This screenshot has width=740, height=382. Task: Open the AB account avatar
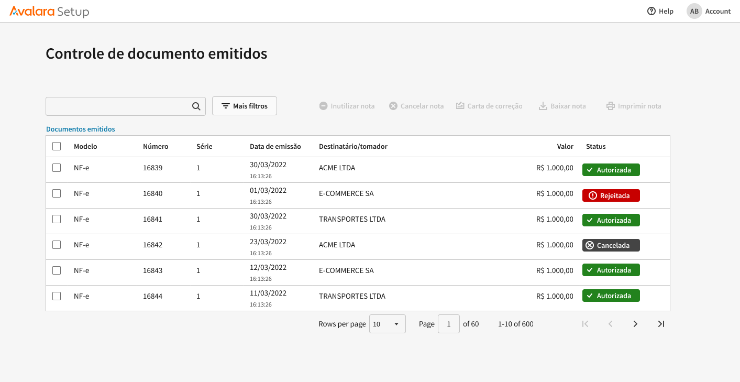click(x=694, y=11)
